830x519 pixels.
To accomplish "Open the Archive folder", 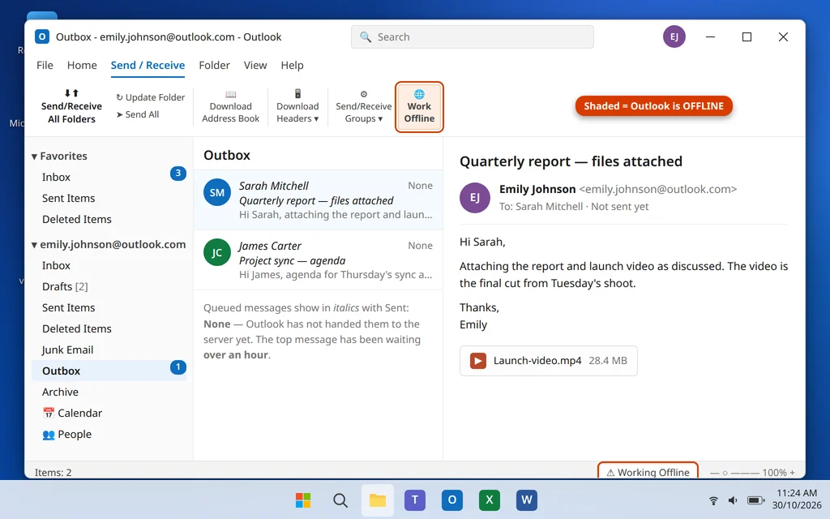I will [x=109, y=392].
